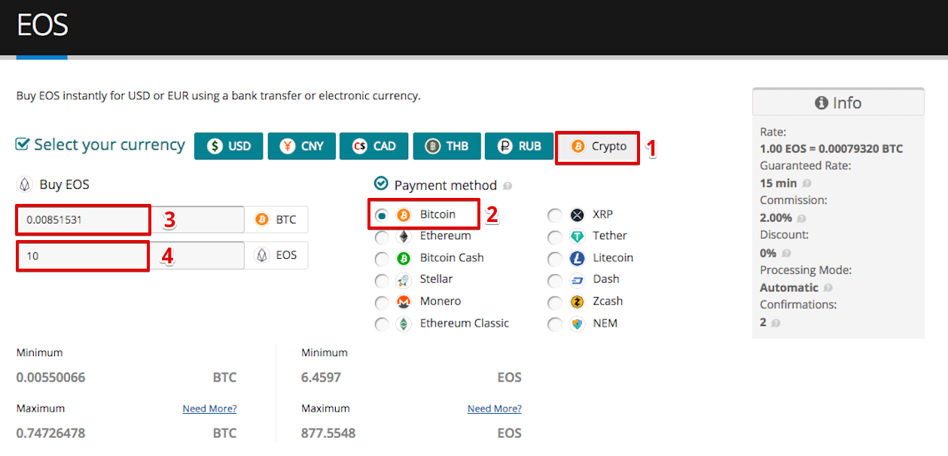Click the Tether green icon
Screen dimensions: 948x456
pyautogui.click(x=578, y=237)
